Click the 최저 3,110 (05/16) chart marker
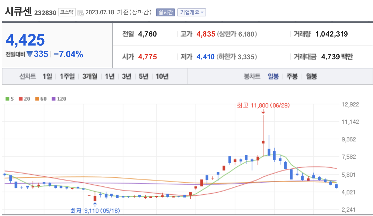The width and height of the screenshot is (373, 216). [95, 211]
